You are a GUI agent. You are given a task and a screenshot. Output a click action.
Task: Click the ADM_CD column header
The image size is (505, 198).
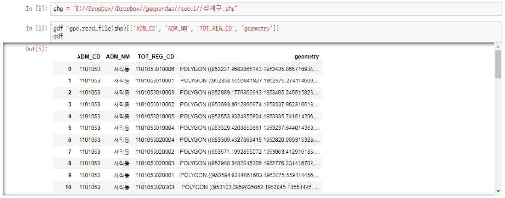[x=88, y=57]
